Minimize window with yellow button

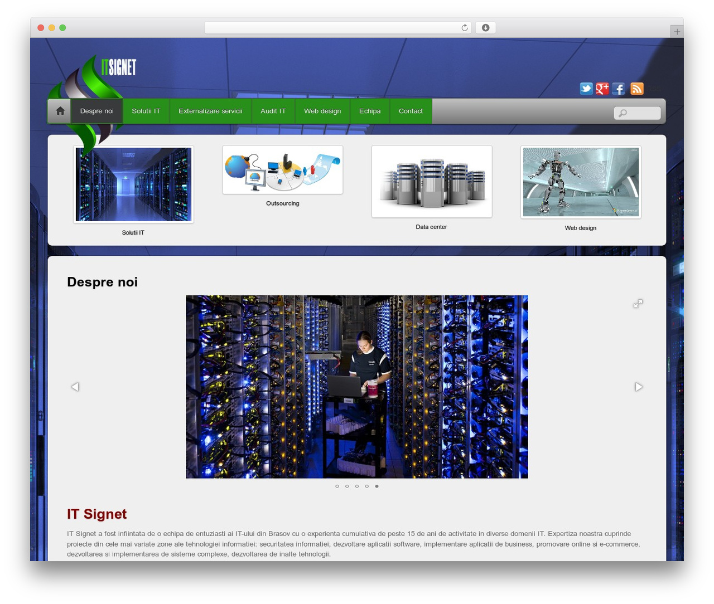point(51,28)
